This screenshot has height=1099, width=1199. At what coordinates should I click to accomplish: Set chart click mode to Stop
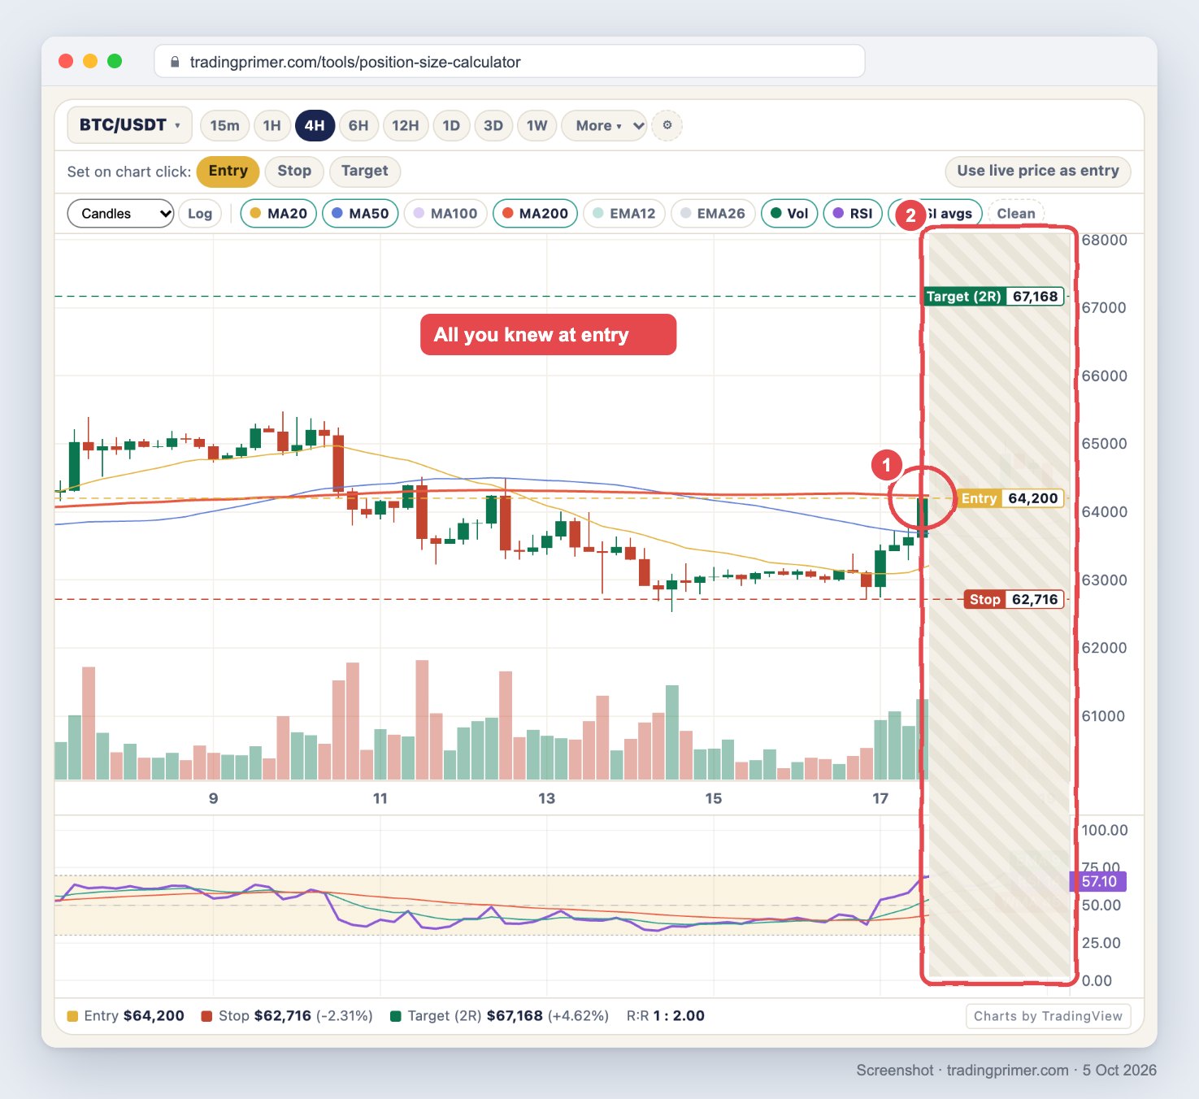click(x=294, y=171)
